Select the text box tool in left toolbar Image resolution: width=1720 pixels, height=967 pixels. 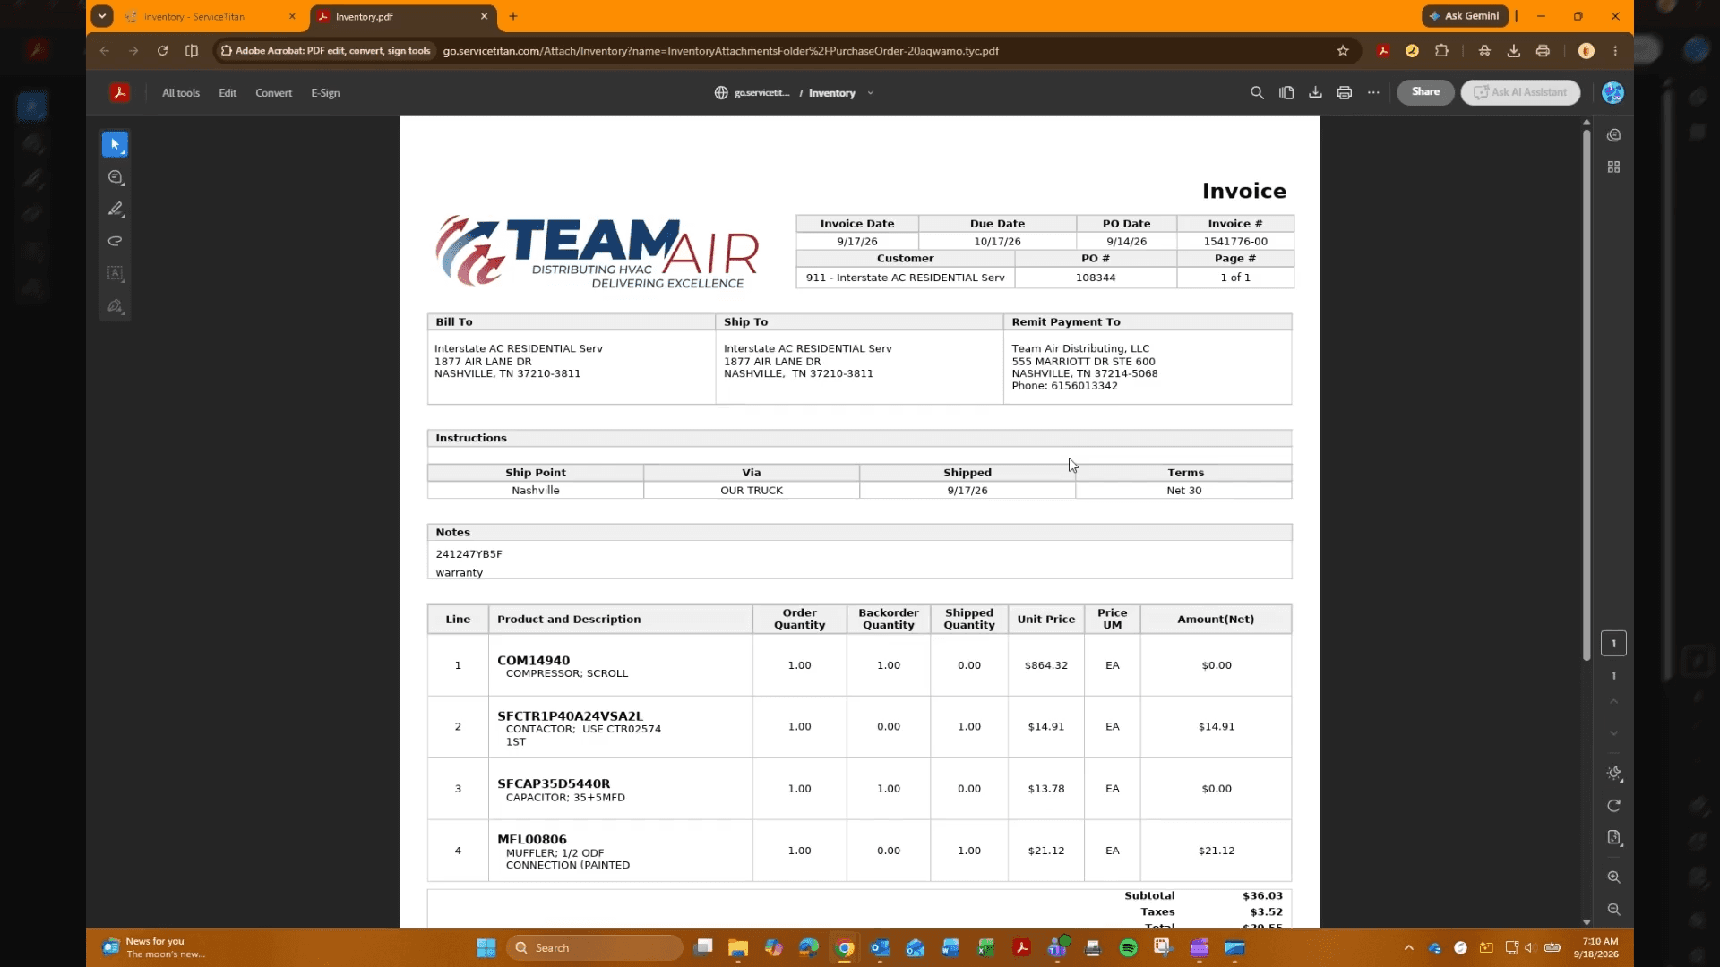(115, 273)
